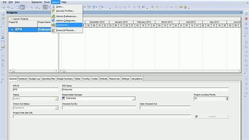Select the highlighted Currencies menu entry
Screen dimensions: 249x140
pos(67,25)
